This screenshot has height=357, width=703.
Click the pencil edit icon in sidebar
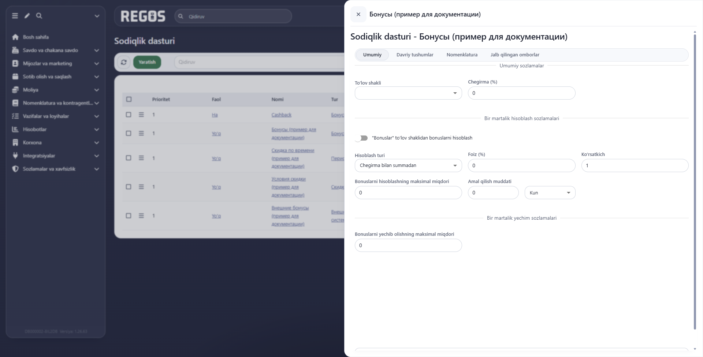click(27, 16)
